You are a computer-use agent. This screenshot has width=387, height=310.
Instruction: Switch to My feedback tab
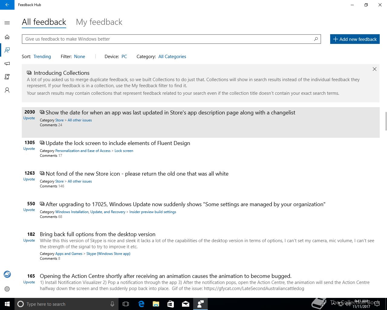pos(99,22)
